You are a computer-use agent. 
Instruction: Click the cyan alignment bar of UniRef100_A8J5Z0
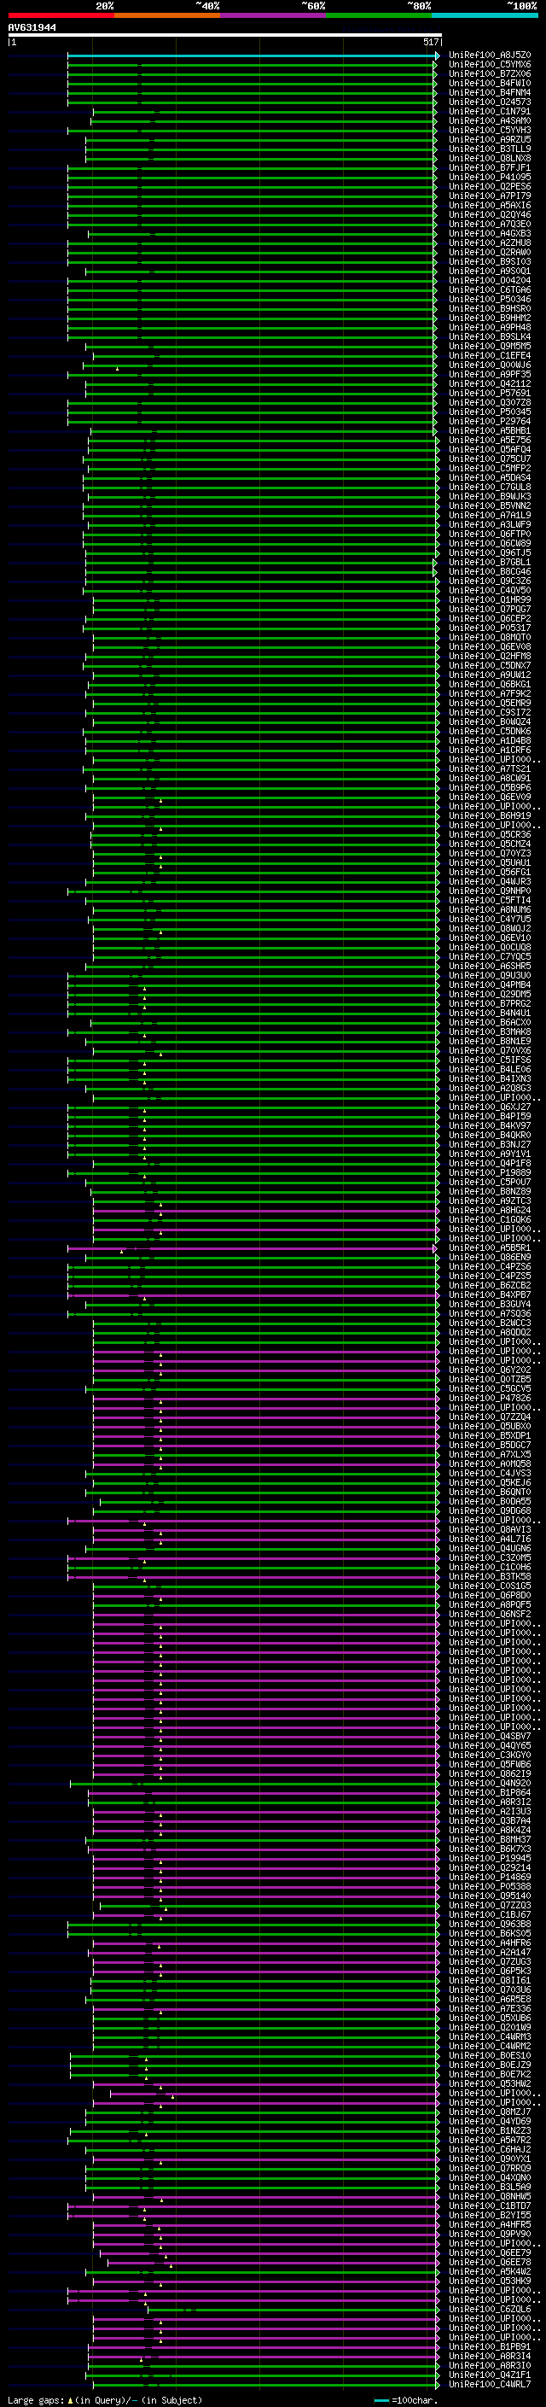point(252,56)
